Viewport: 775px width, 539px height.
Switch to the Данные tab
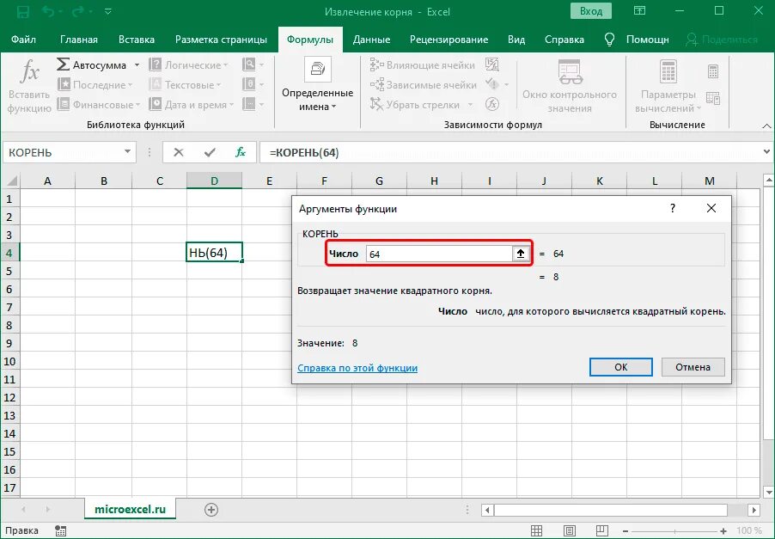[x=371, y=40]
